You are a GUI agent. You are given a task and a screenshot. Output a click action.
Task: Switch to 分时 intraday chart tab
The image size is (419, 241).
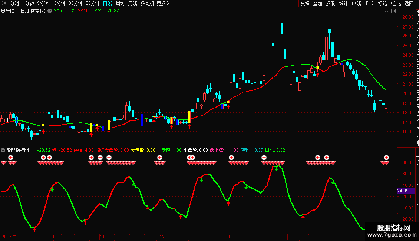[x=15, y=3]
